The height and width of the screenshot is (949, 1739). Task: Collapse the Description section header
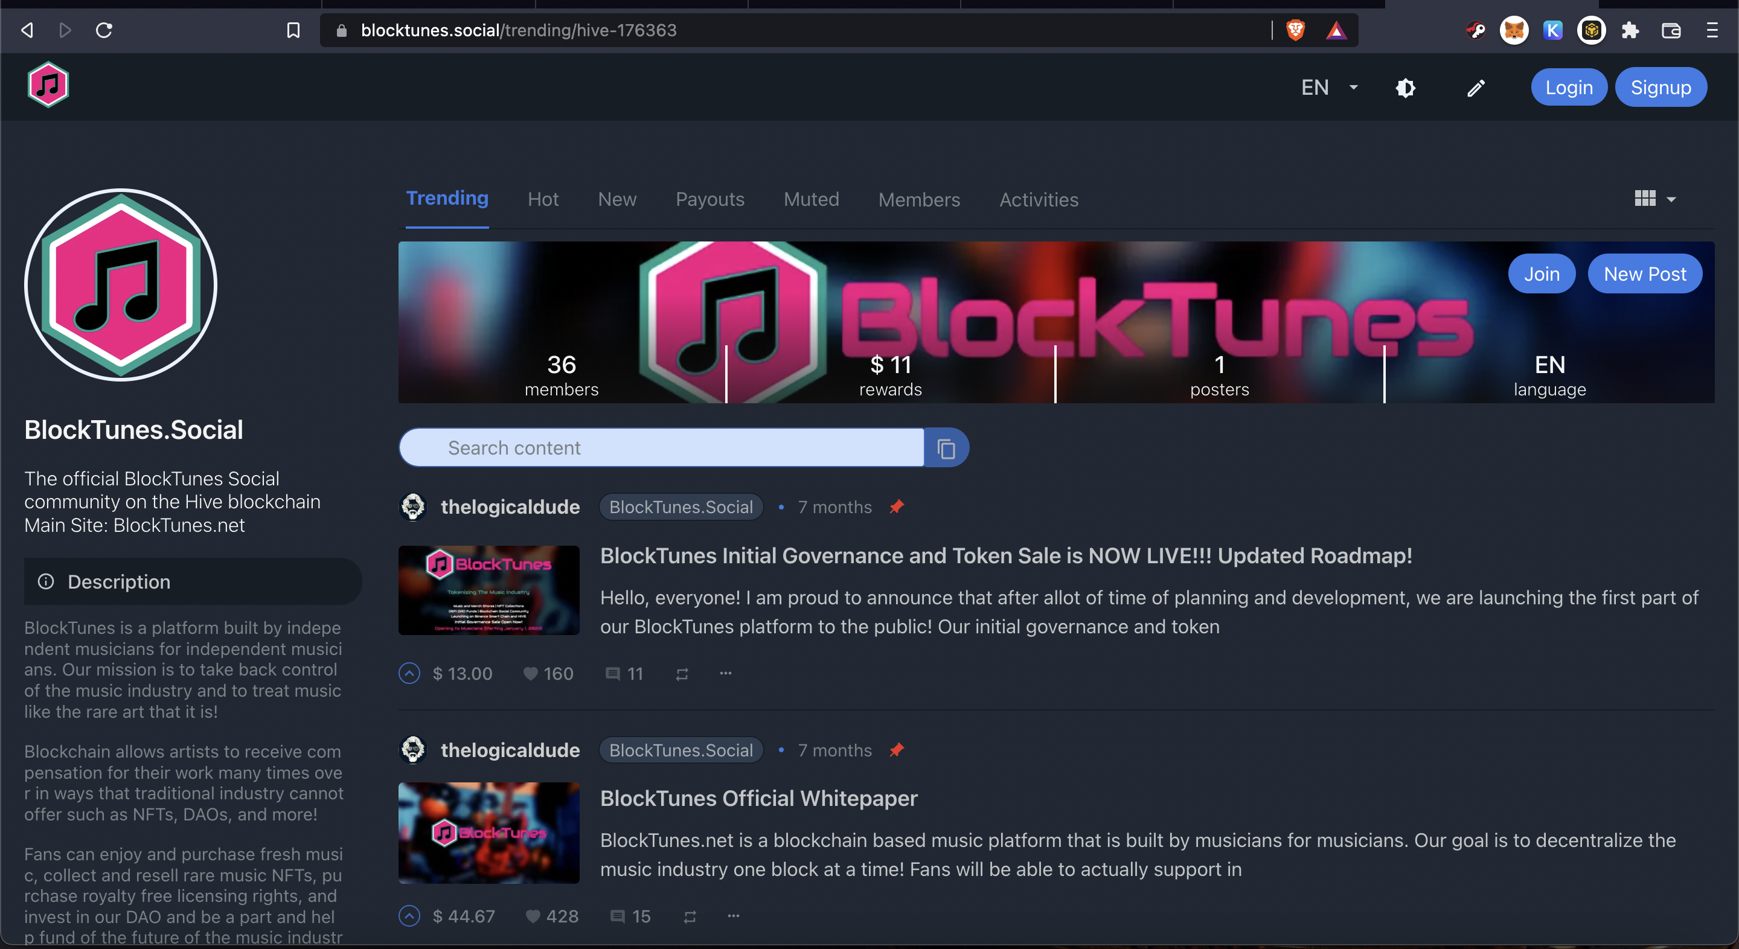(193, 581)
